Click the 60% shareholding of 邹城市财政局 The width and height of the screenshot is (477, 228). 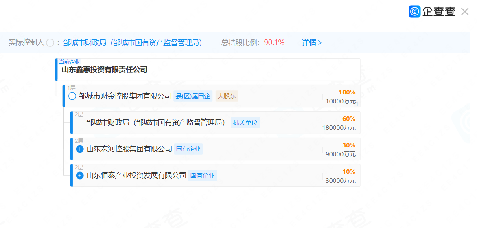tap(348, 119)
